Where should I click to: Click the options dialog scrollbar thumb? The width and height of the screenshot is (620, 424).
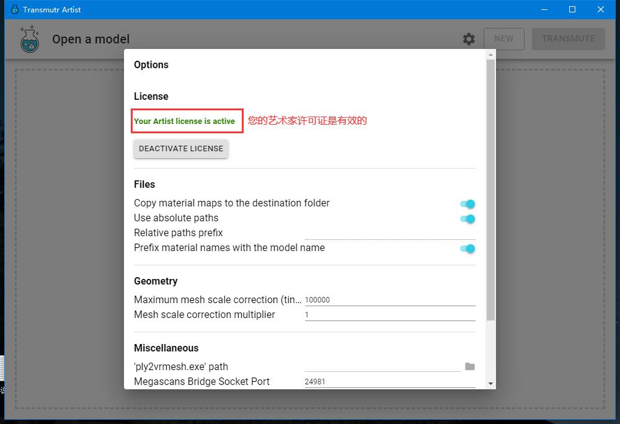pyautogui.click(x=490, y=190)
